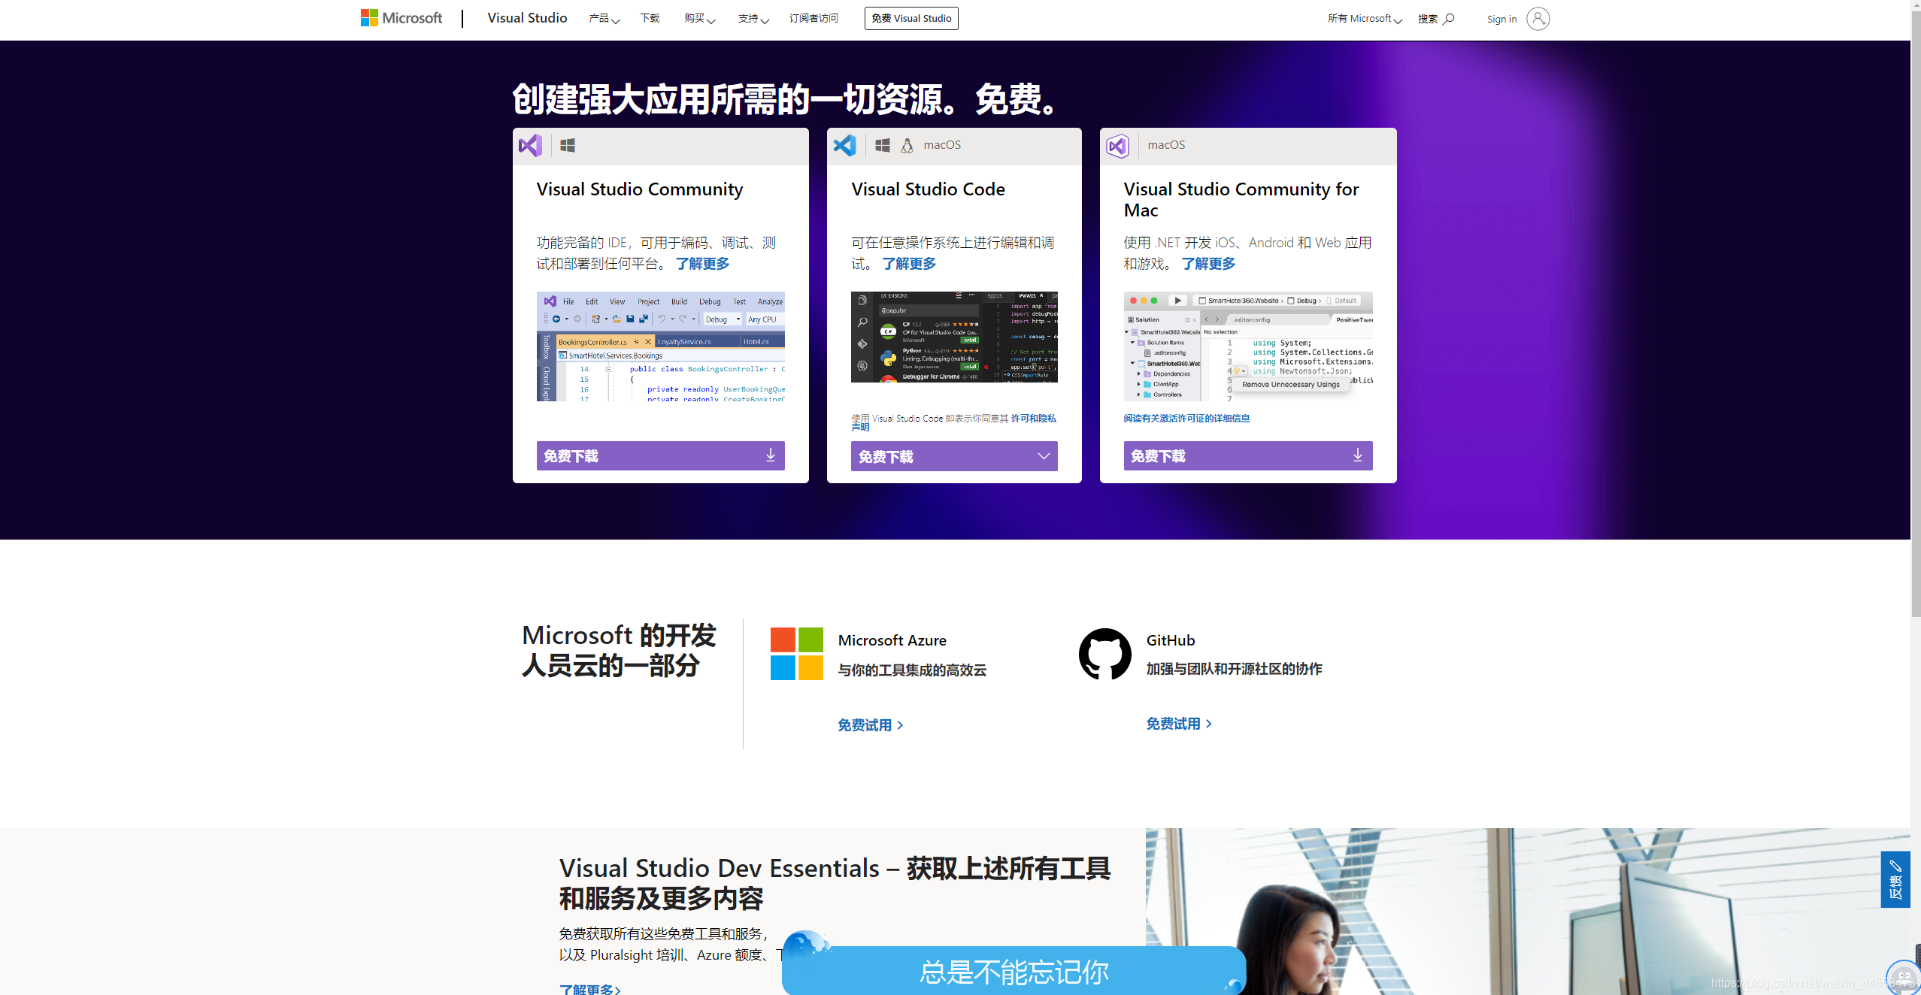Click the feedback tab on the right edge
1921x995 pixels.
pos(1895,879)
